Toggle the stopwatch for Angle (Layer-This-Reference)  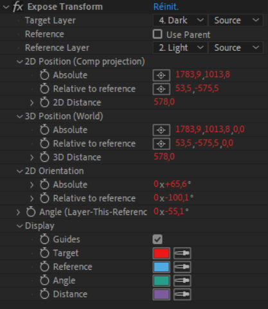pyautogui.click(x=31, y=212)
